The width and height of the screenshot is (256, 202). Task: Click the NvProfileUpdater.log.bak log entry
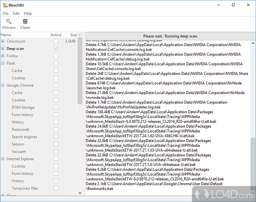click(x=156, y=105)
